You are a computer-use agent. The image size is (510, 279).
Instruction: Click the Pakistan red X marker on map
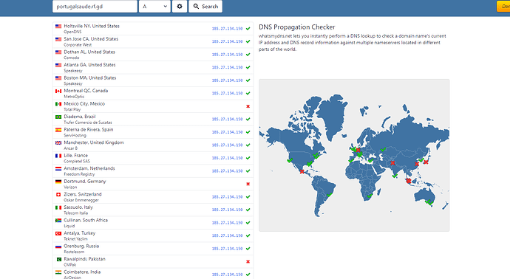click(x=392, y=163)
